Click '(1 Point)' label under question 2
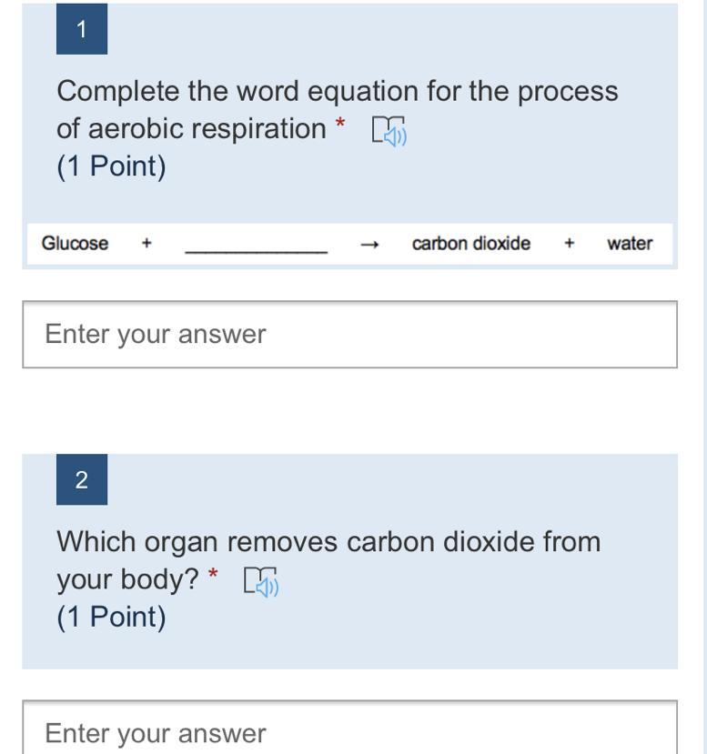 (x=111, y=618)
